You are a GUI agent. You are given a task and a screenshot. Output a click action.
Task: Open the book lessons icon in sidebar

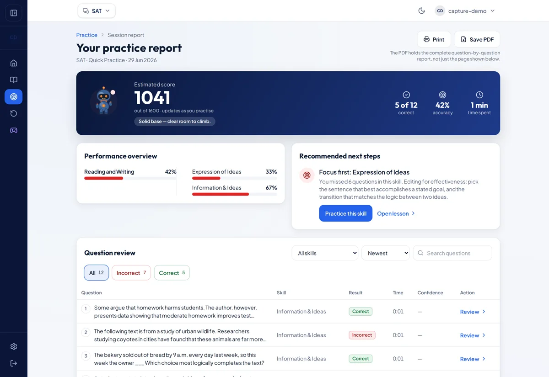point(13,80)
